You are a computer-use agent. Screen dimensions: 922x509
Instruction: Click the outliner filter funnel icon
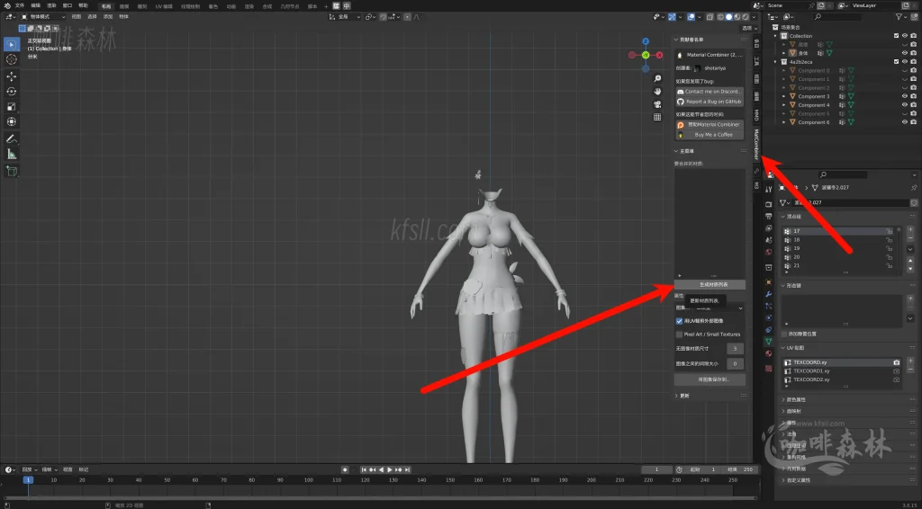coord(900,18)
